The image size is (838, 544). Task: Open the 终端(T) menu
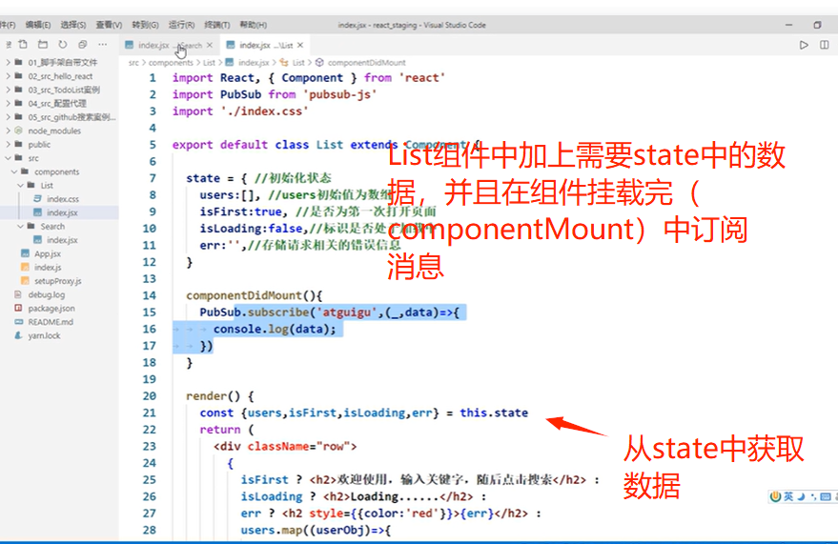click(x=217, y=25)
